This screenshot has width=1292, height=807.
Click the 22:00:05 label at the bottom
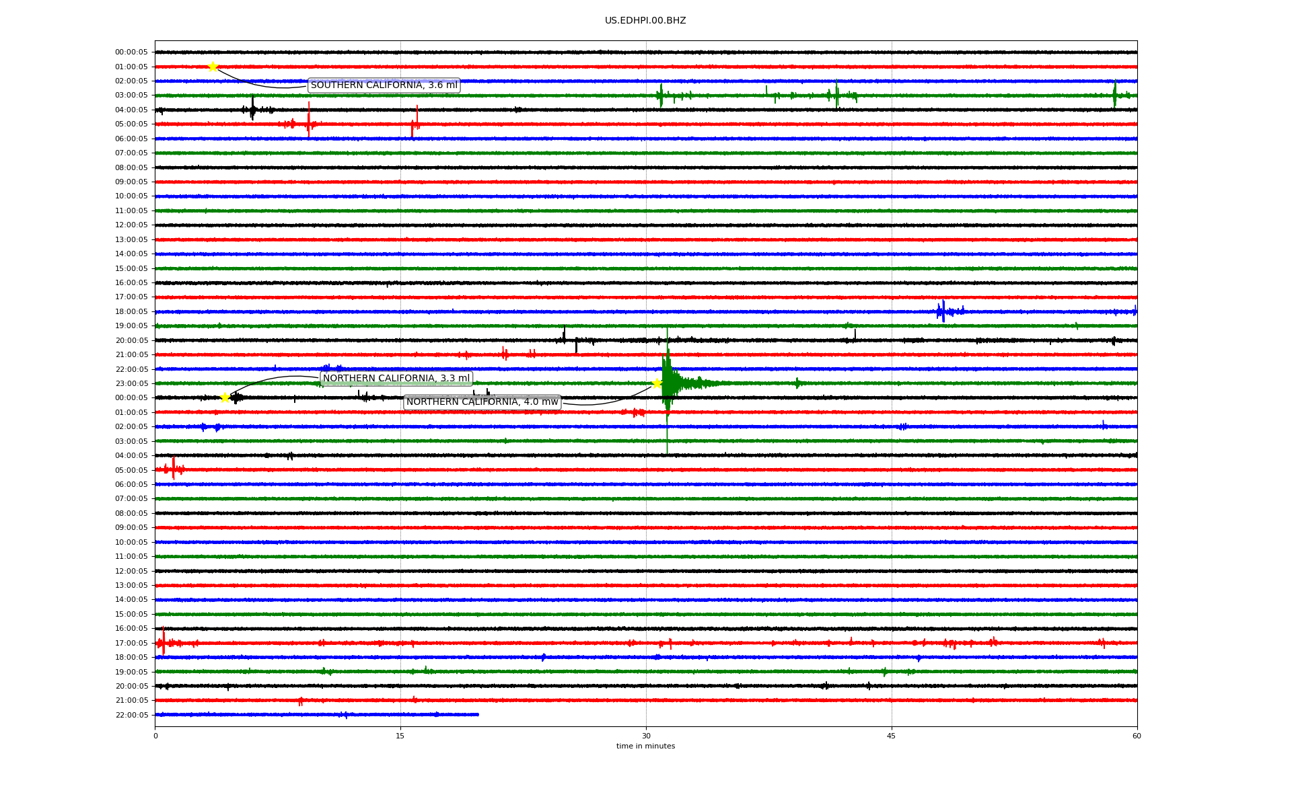tap(131, 715)
